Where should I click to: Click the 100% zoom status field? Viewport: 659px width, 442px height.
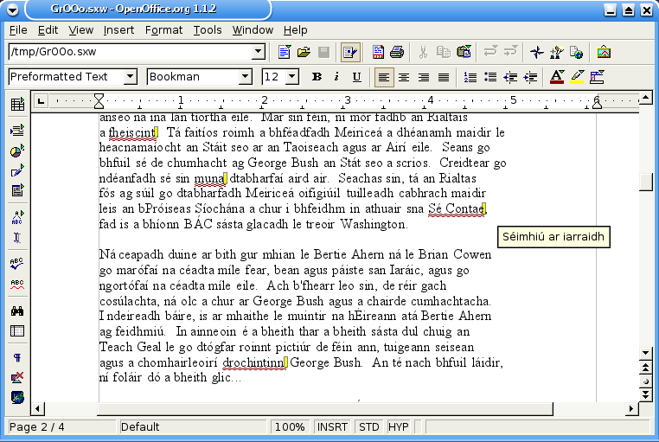(290, 427)
